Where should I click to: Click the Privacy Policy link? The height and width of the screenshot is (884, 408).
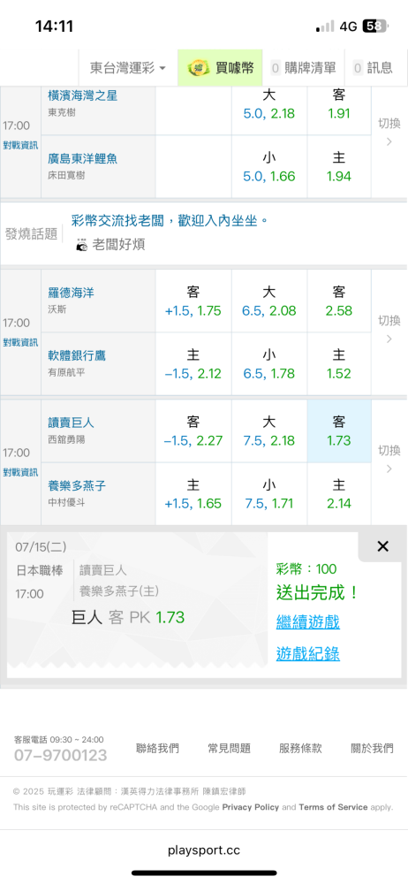point(251,807)
